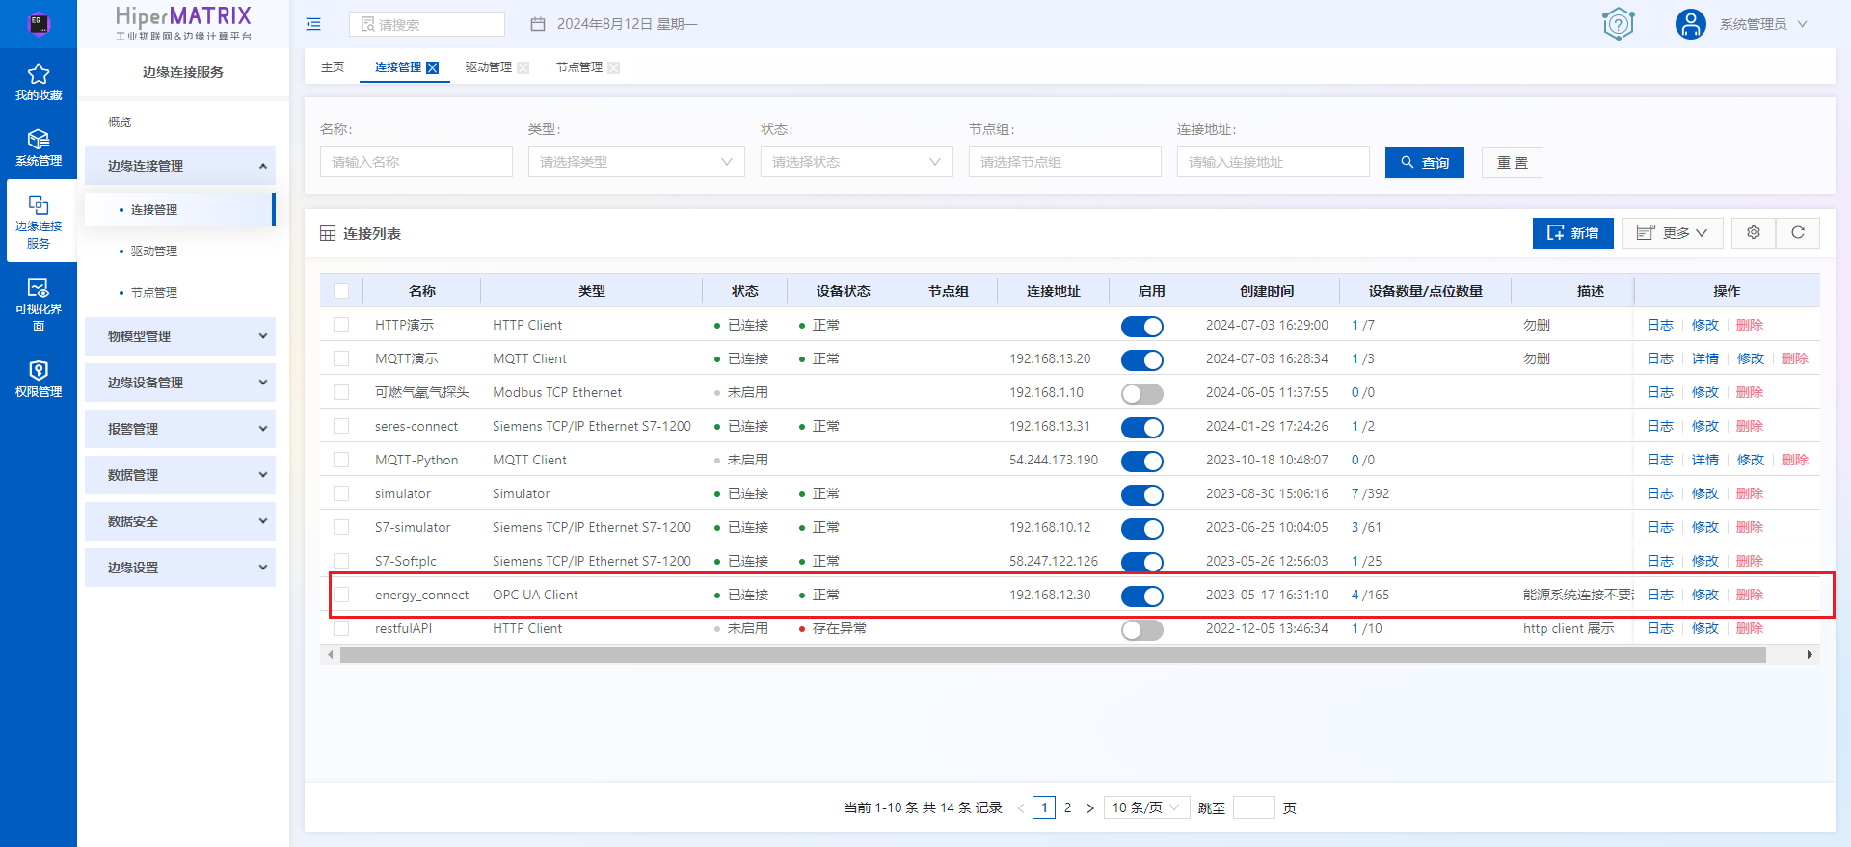Expand the 物模型管理 menu group
Screen dimensions: 1851x847
coord(180,336)
